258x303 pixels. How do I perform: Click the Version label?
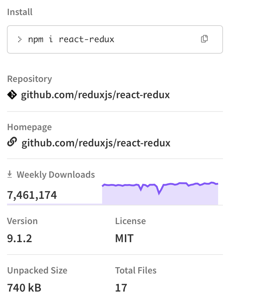click(22, 221)
